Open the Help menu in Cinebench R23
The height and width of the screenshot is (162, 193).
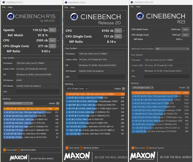point(138,7)
